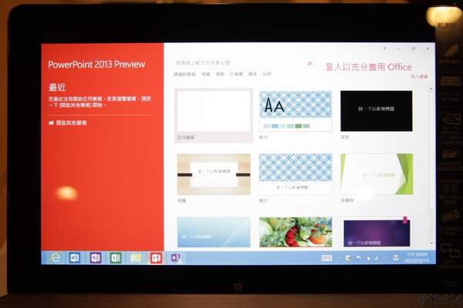The width and height of the screenshot is (463, 308).
Task: Select the light blue gradient template
Action: [214, 232]
